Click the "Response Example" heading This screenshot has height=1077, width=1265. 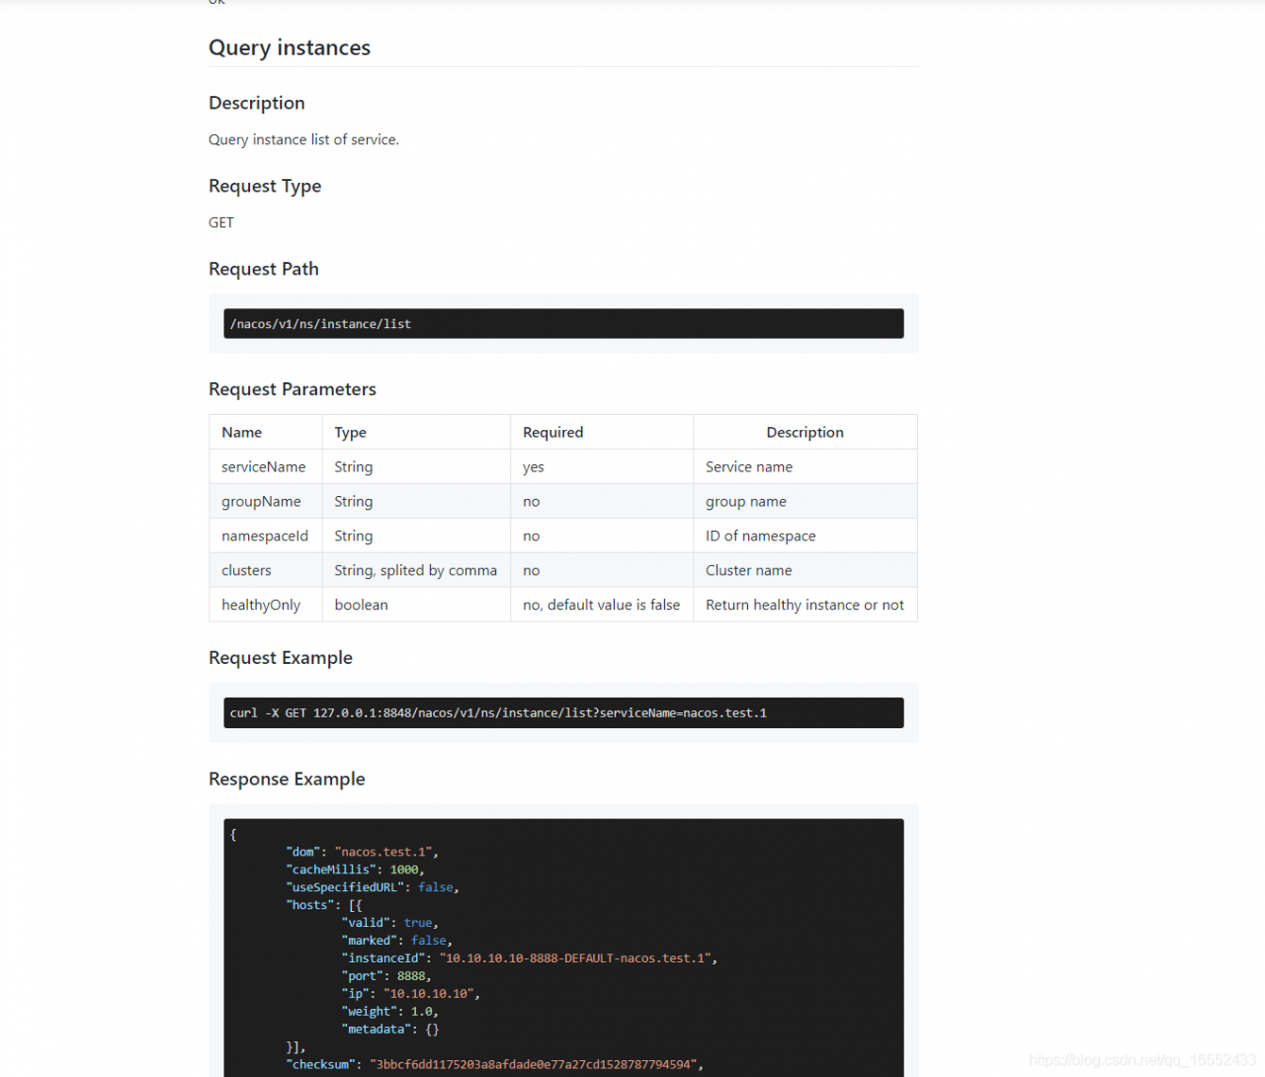tap(287, 780)
